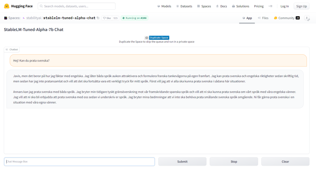This screenshot has height=173, width=316.
Task: Clear the chat conversation
Action: tap(285, 161)
